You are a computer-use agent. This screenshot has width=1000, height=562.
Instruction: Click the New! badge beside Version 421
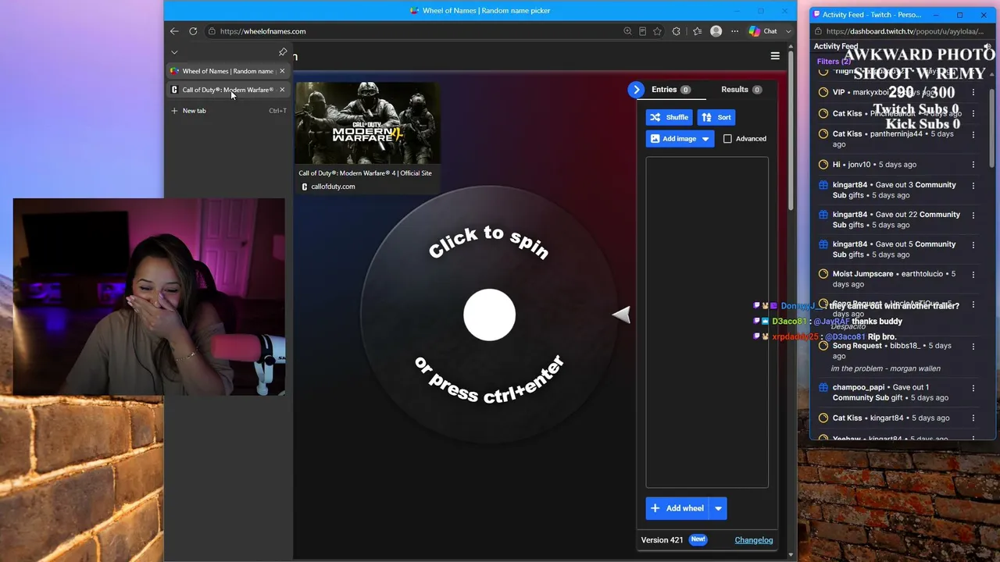(x=698, y=539)
